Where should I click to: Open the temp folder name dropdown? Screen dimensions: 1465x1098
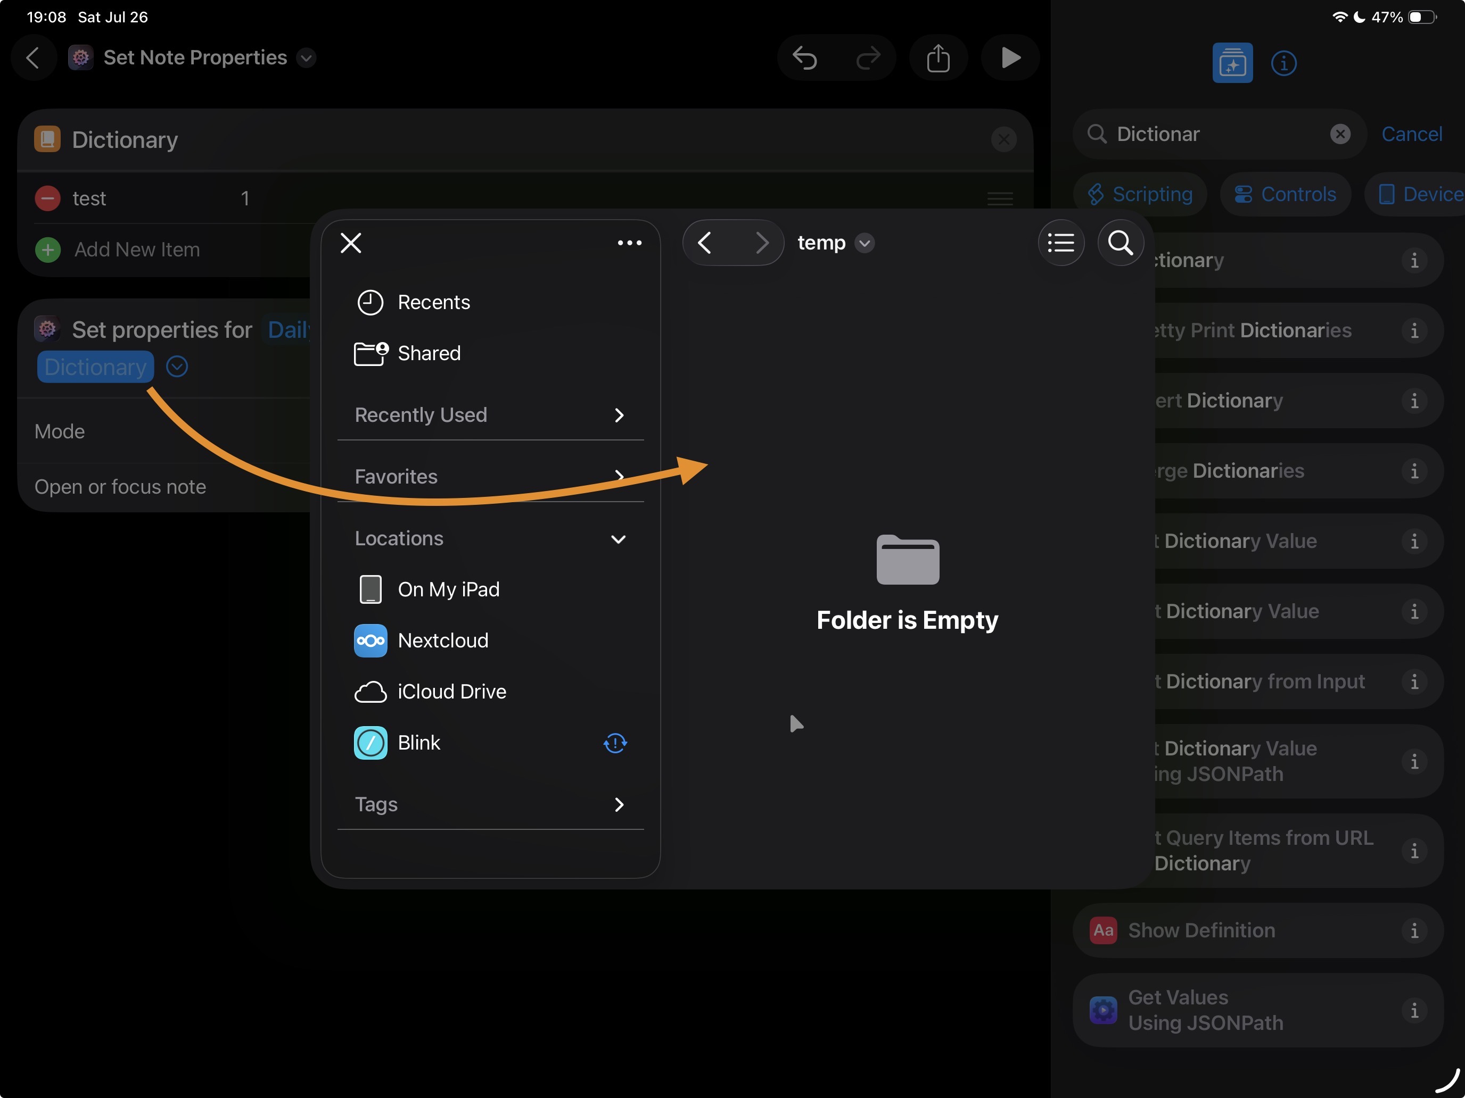tap(863, 243)
